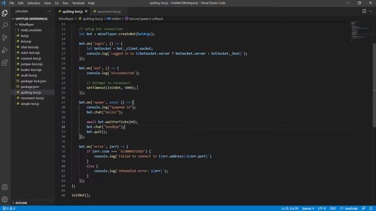Click the editor vertical scrollbar

pos(374,85)
